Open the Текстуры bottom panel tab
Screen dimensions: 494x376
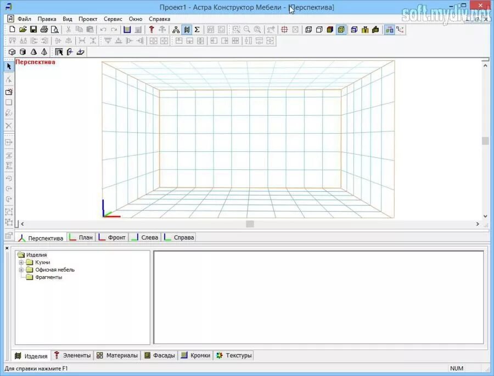(234, 355)
